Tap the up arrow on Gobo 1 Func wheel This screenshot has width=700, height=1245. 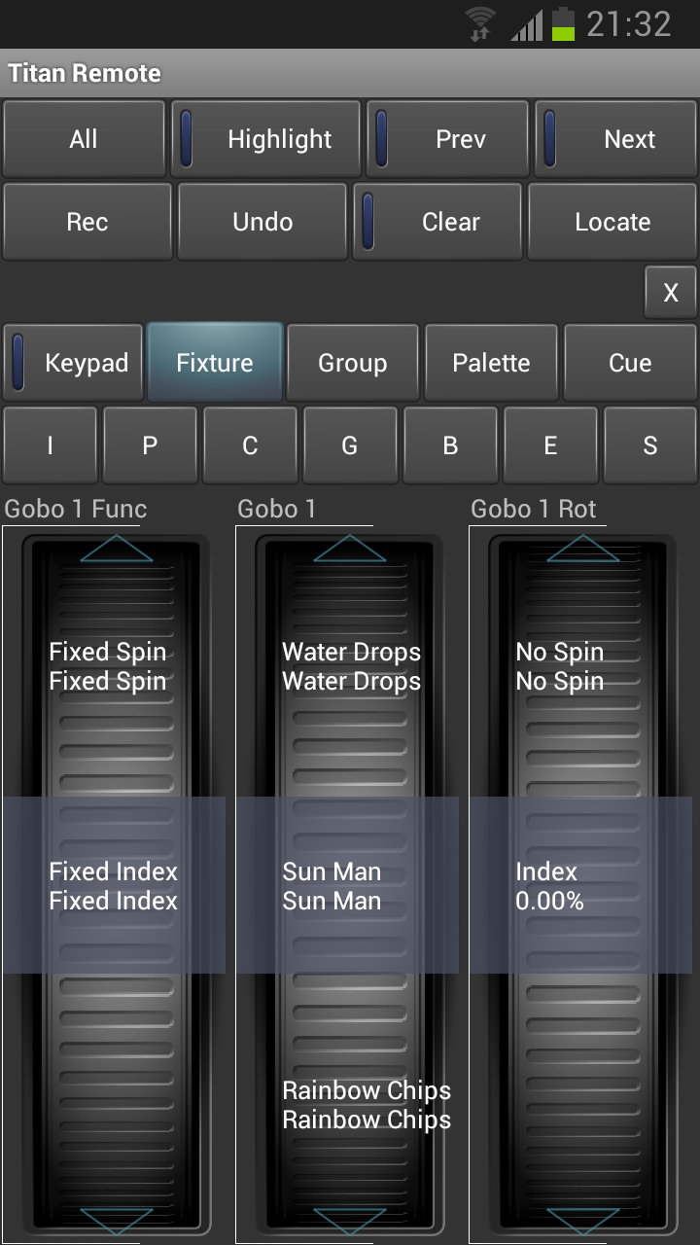pyautogui.click(x=116, y=548)
